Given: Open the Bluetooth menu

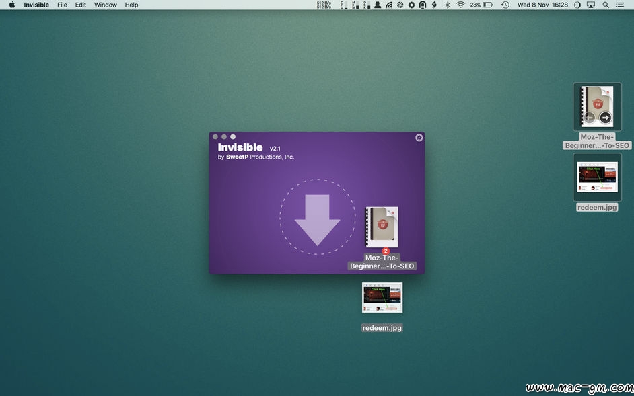Looking at the screenshot, I should tap(447, 5).
